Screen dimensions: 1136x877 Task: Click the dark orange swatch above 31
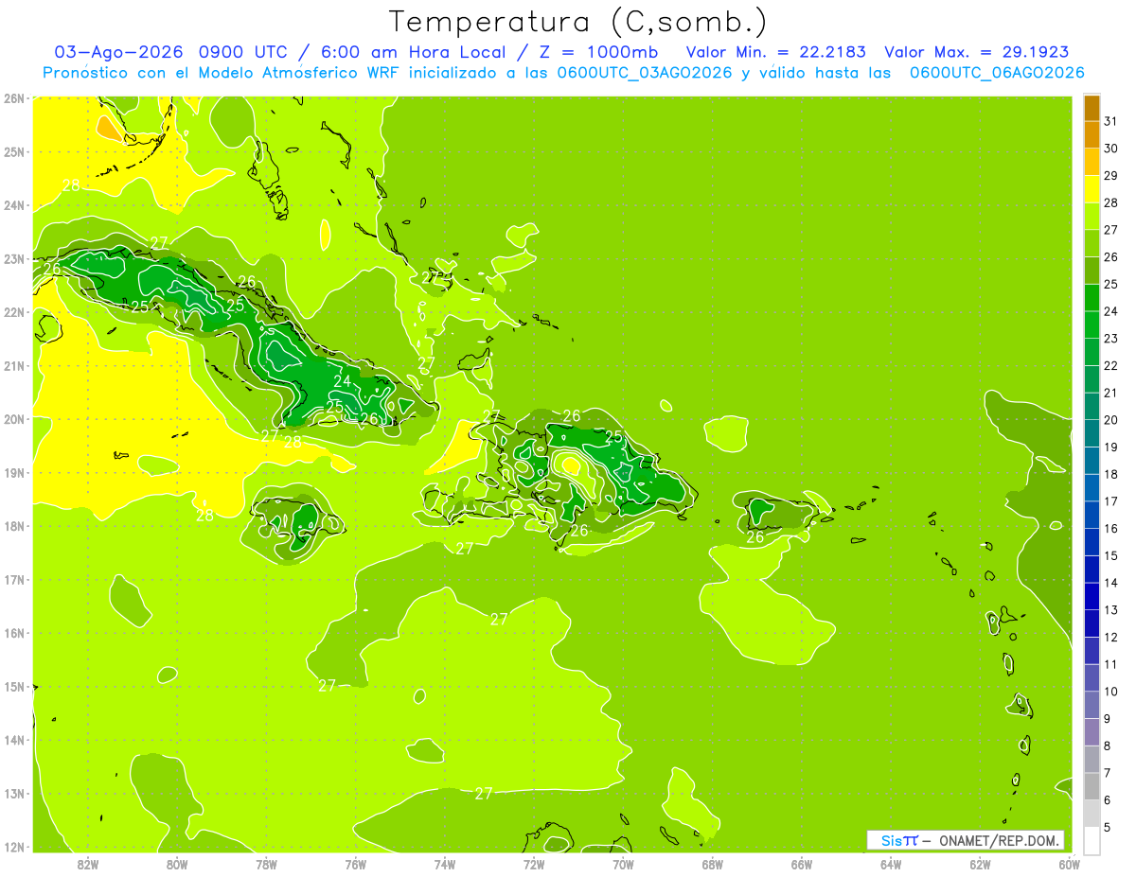[x=1092, y=108]
